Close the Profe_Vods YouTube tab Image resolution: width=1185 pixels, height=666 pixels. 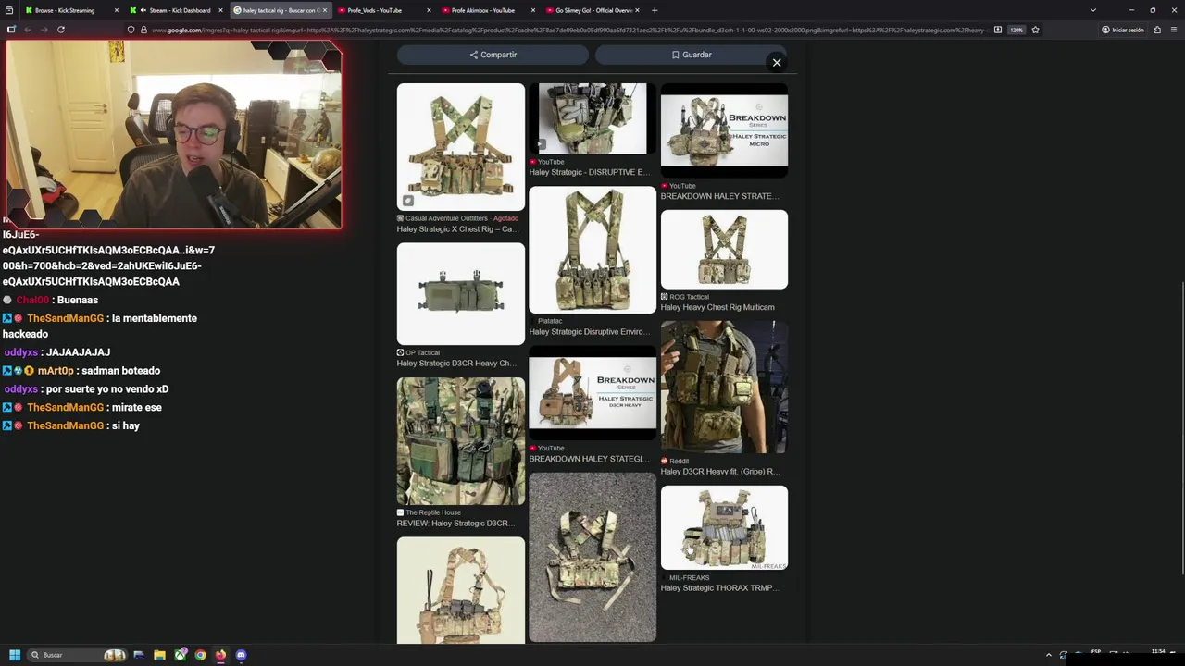point(429,10)
